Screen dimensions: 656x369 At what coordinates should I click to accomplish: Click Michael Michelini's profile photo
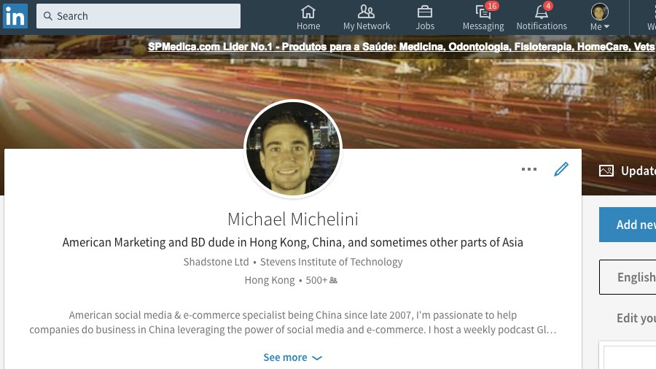click(x=293, y=149)
